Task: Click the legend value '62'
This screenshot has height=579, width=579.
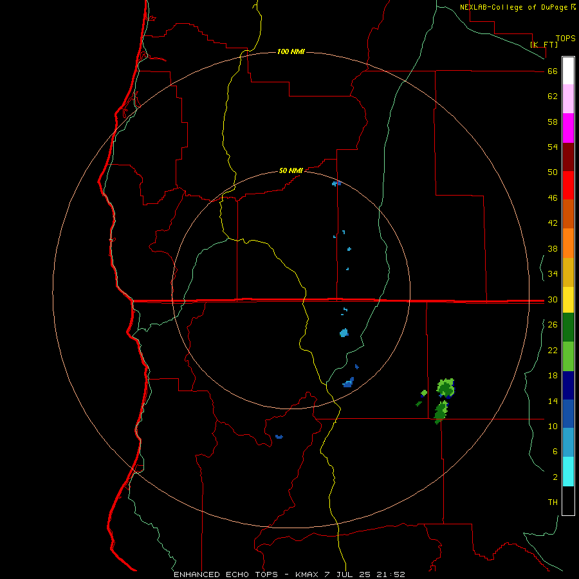Action: pos(553,96)
